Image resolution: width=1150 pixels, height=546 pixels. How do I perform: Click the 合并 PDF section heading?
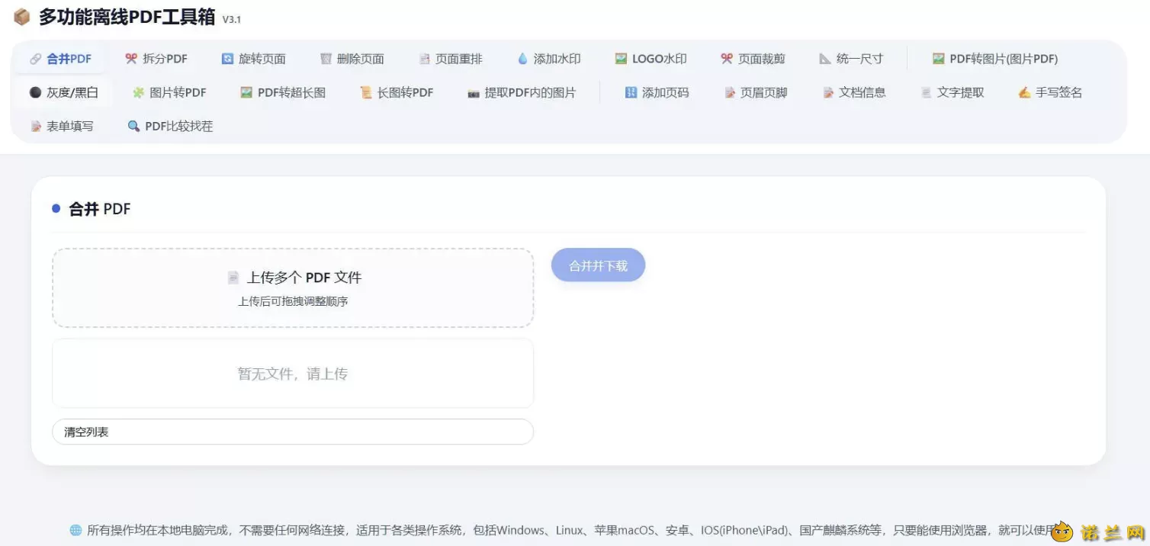100,209
